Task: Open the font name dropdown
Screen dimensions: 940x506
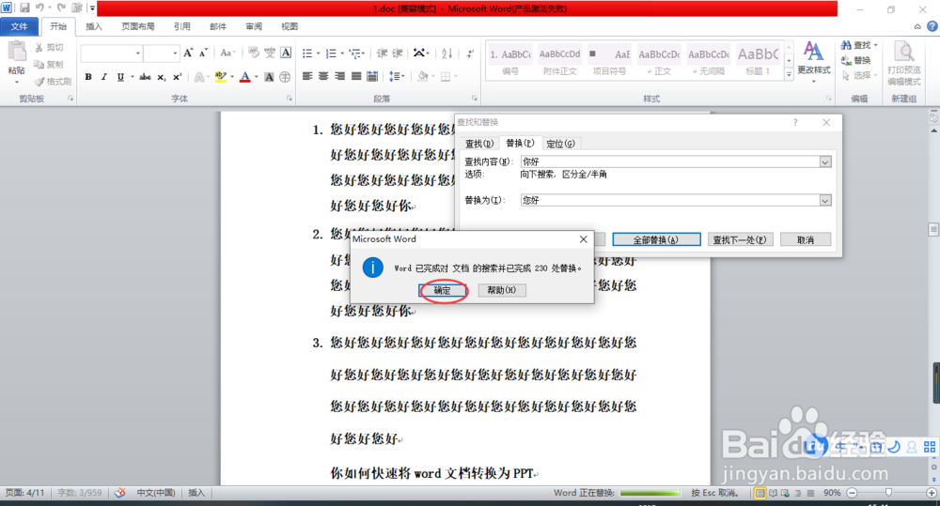Action: (x=138, y=54)
